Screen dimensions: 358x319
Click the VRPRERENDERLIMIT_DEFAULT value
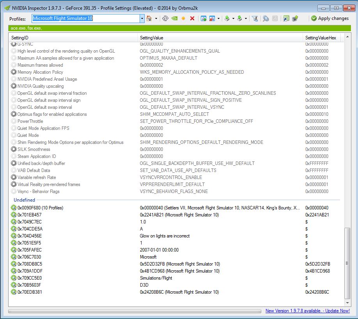pyautogui.click(x=172, y=184)
